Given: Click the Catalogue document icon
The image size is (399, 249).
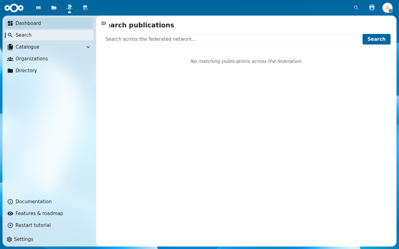Looking at the screenshot, I should 10,47.
